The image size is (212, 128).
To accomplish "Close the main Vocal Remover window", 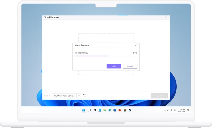I will pos(166,17).
